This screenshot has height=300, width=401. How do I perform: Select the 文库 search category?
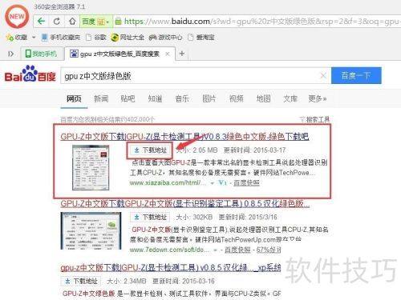point(290,99)
